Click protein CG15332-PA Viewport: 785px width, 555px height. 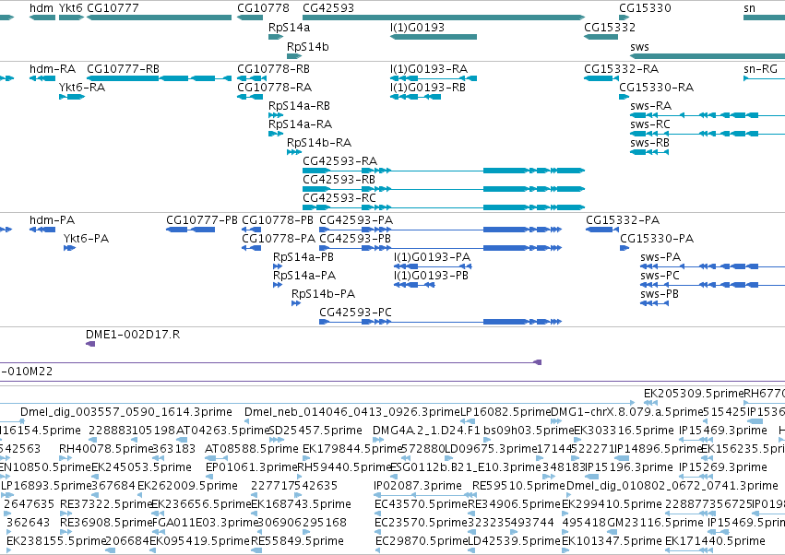623,219
